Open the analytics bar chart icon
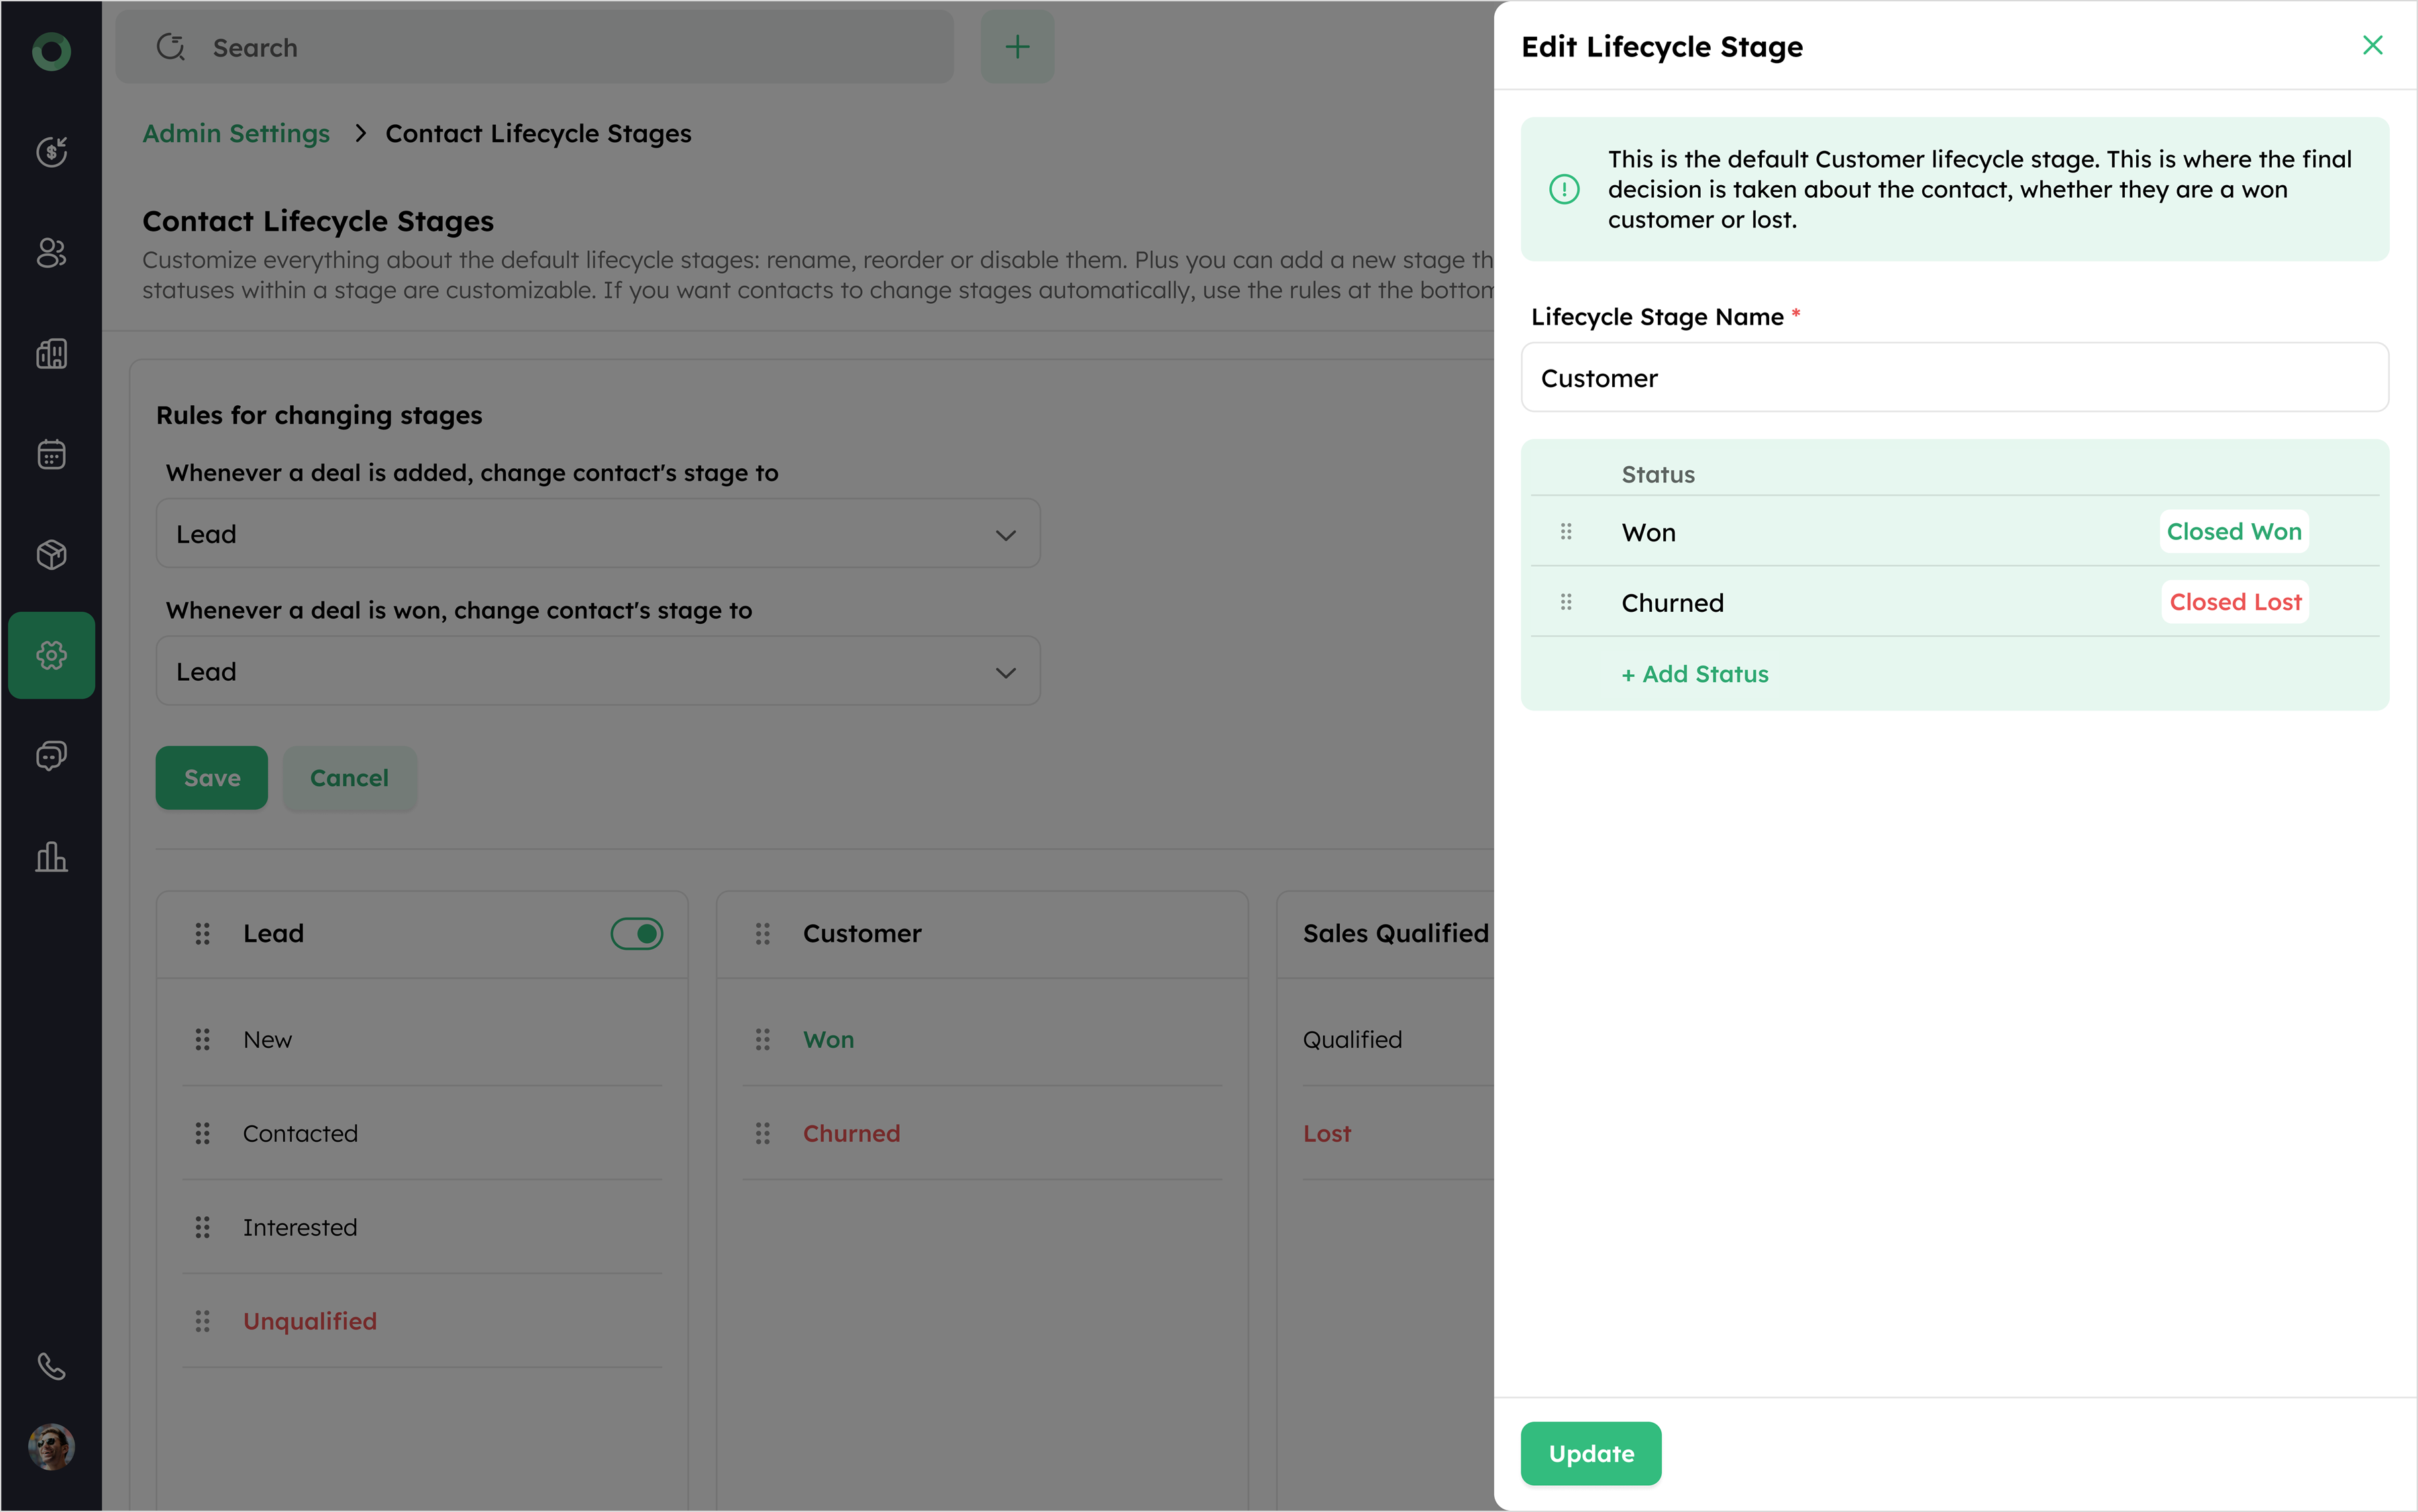This screenshot has height=1512, width=2418. 51,857
